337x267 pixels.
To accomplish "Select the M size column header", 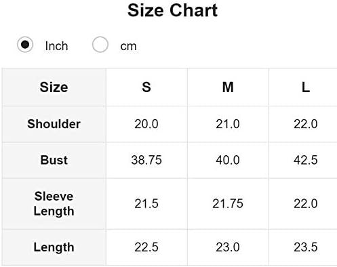I will [x=228, y=87].
